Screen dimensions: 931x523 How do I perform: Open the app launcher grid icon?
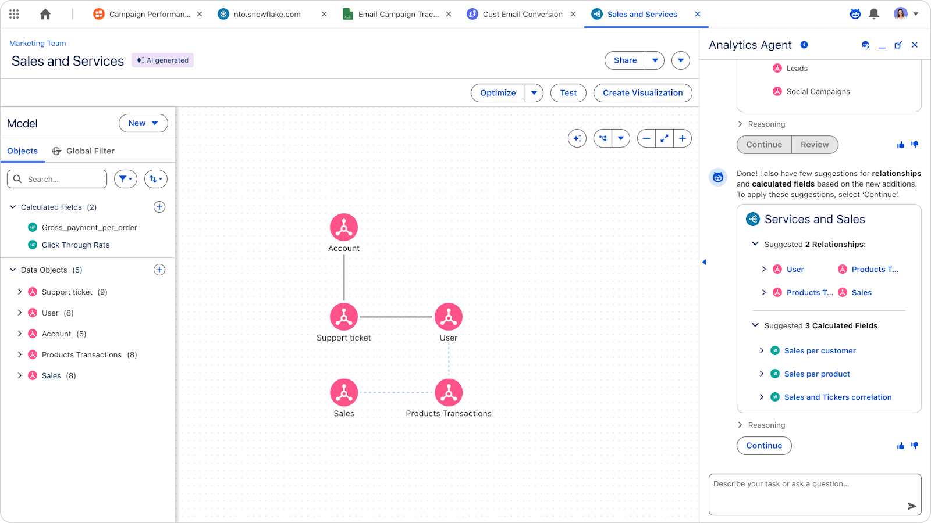tap(14, 14)
